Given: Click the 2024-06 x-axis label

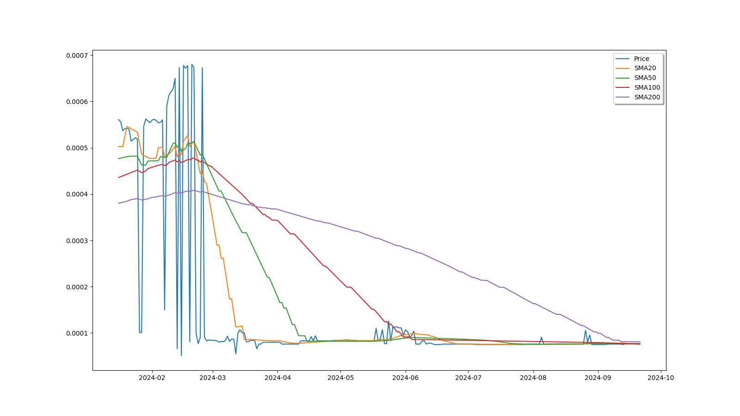Looking at the screenshot, I should coord(405,378).
